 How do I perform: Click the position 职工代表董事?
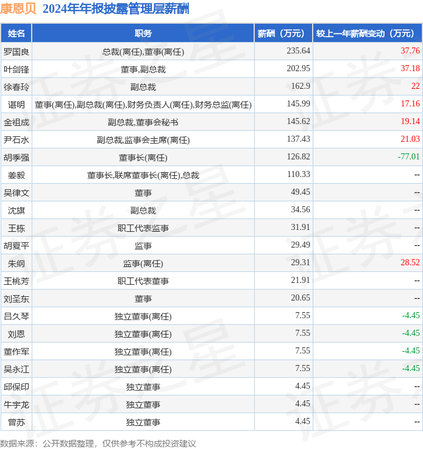pyautogui.click(x=143, y=281)
